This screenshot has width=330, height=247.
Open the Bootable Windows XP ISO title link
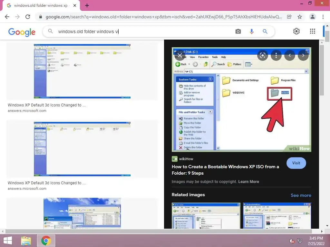pyautogui.click(x=225, y=170)
